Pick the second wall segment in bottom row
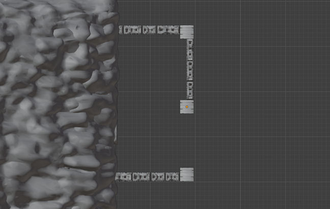This screenshot has height=209, width=330. pyautogui.click(x=141, y=176)
